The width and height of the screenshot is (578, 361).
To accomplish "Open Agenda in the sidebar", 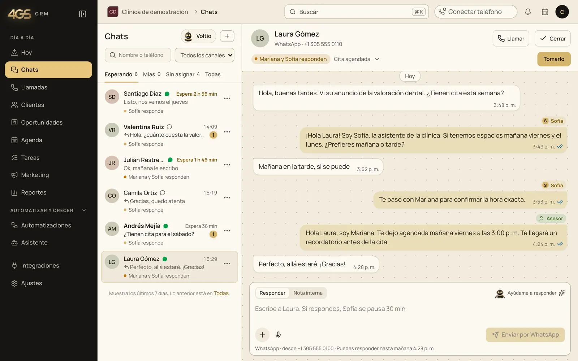I will coord(48,140).
